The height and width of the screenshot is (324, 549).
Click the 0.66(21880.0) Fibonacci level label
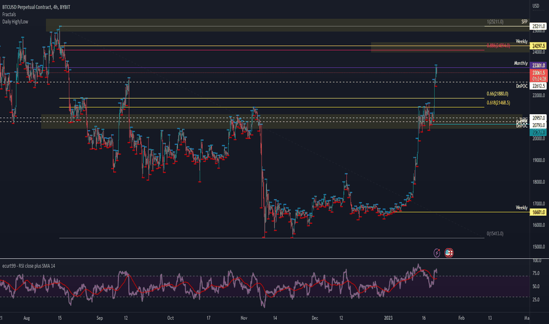coord(497,94)
